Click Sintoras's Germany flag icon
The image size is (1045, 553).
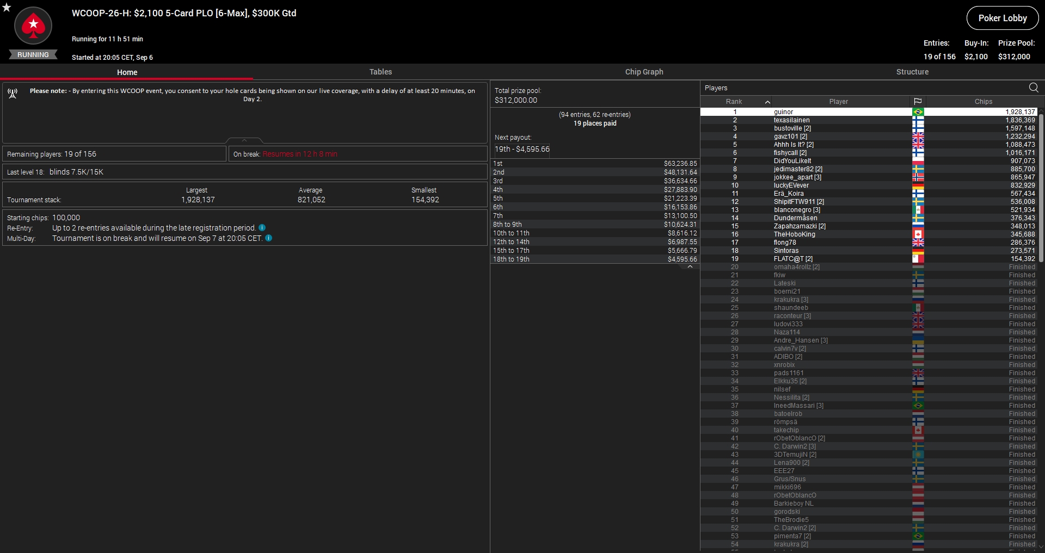[918, 251]
